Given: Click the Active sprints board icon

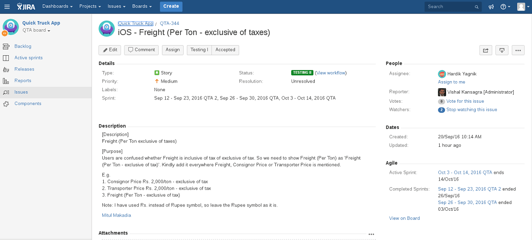Looking at the screenshot, I should (6, 58).
